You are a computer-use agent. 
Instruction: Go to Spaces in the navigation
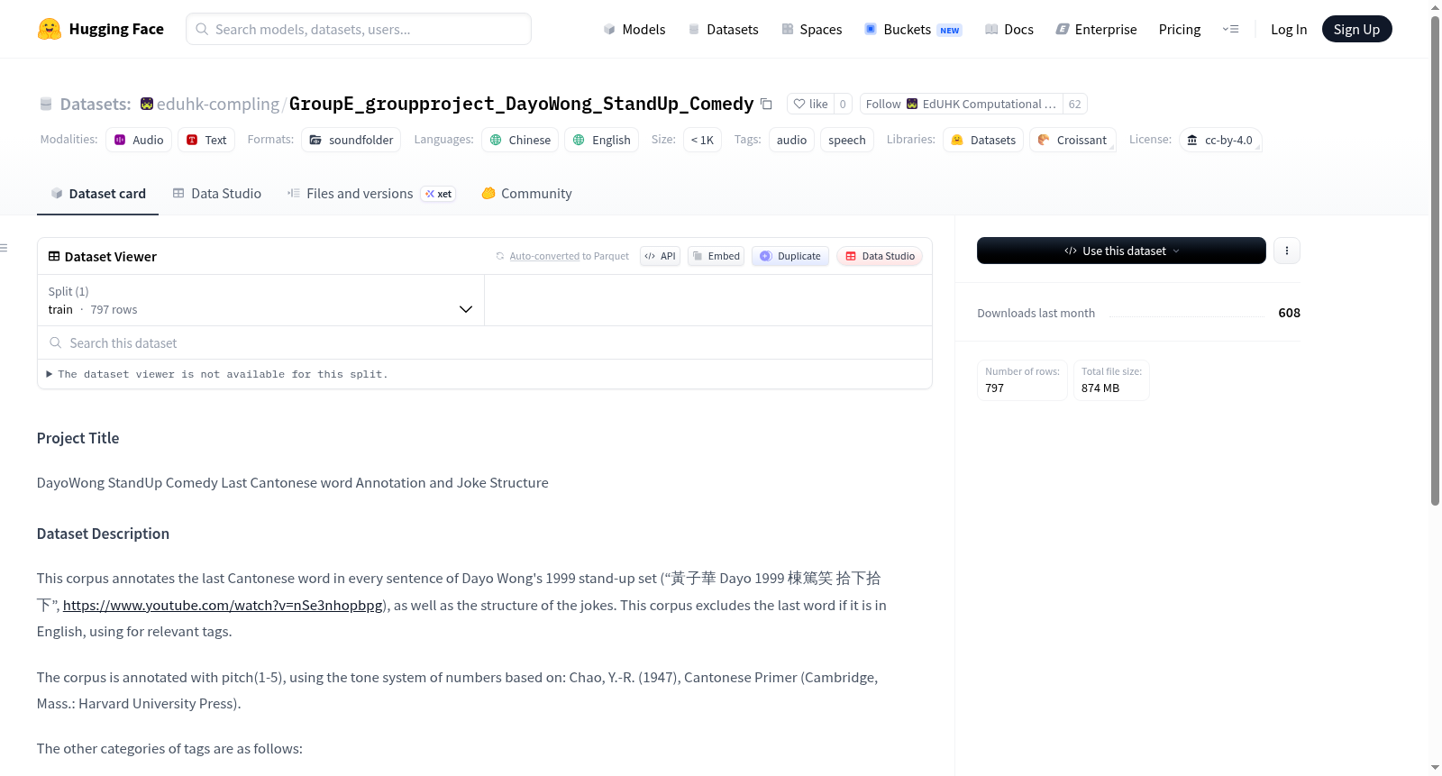pos(811,29)
